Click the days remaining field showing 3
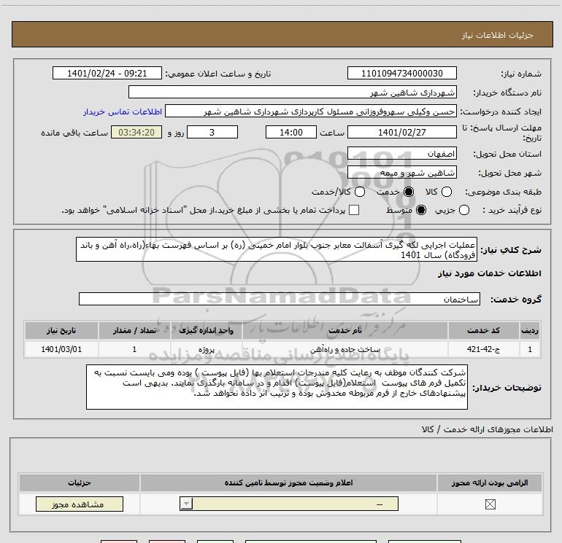 point(212,132)
